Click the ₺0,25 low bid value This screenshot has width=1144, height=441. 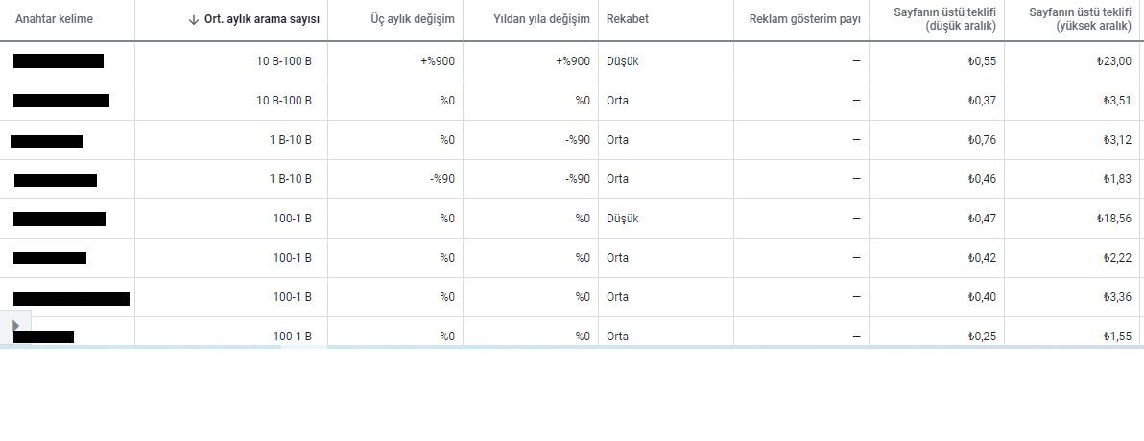point(981,337)
